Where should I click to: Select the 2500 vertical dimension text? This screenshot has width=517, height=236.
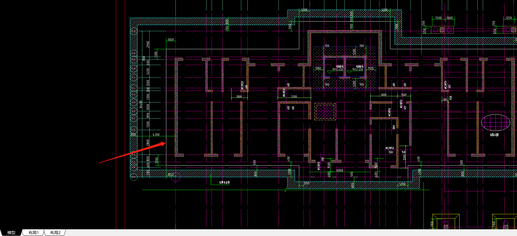point(404,157)
